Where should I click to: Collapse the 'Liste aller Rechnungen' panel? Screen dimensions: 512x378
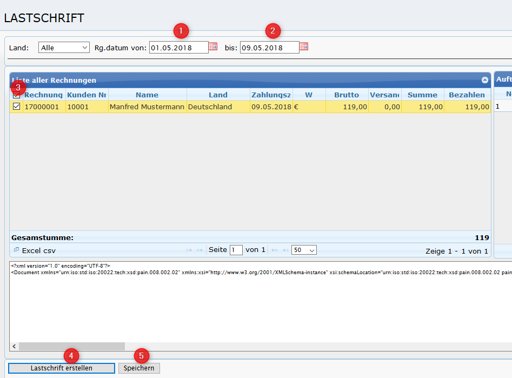point(485,80)
